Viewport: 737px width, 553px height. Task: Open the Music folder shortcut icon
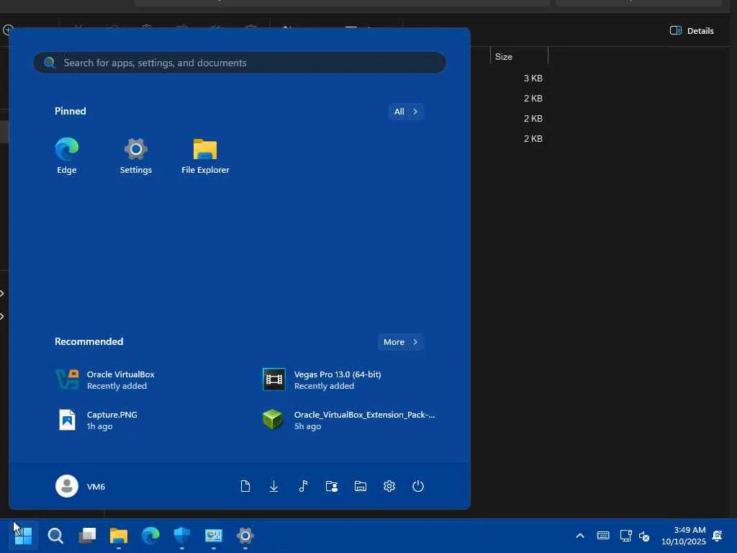303,486
